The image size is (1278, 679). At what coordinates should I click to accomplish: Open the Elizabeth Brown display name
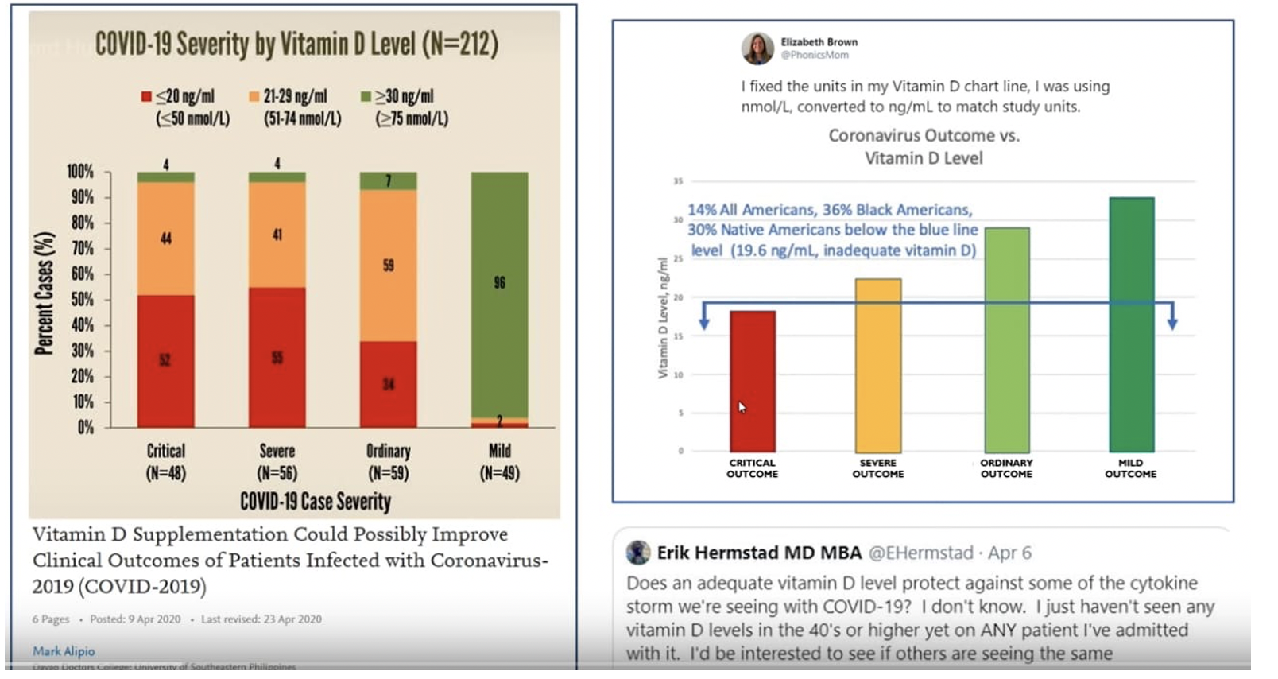coord(819,42)
